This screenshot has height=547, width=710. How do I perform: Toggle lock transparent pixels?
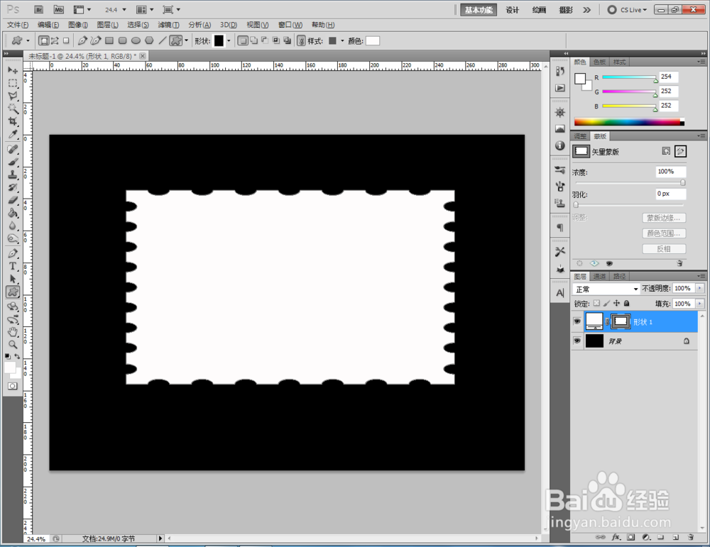[597, 303]
